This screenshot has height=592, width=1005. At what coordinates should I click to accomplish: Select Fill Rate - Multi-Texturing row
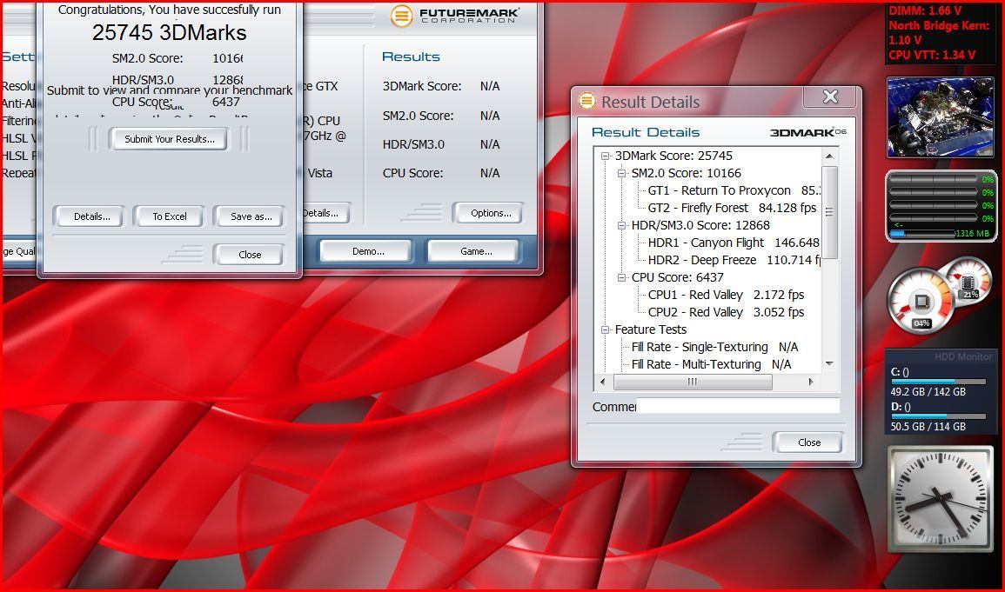(712, 364)
